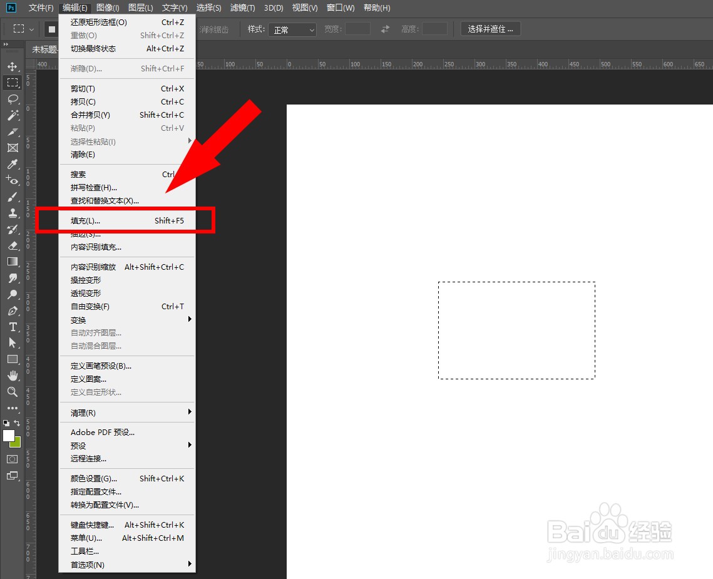Screen dimensions: 713x579
Task: Select the Dodge tool
Action: click(13, 294)
